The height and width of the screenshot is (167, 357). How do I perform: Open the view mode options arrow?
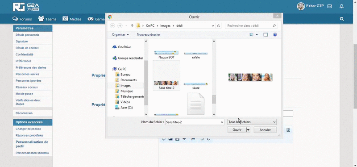[x=257, y=35]
